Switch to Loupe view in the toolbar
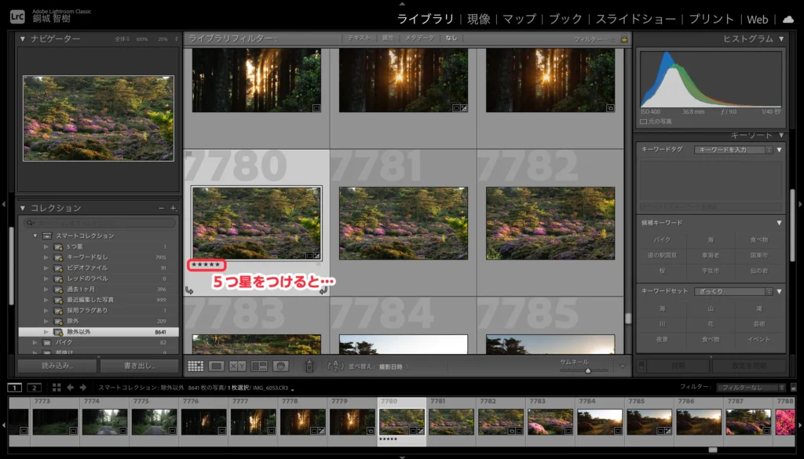The height and width of the screenshot is (459, 804). coord(217,366)
